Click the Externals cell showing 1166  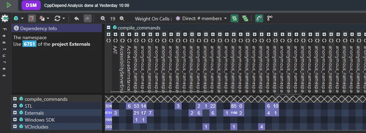(234, 113)
